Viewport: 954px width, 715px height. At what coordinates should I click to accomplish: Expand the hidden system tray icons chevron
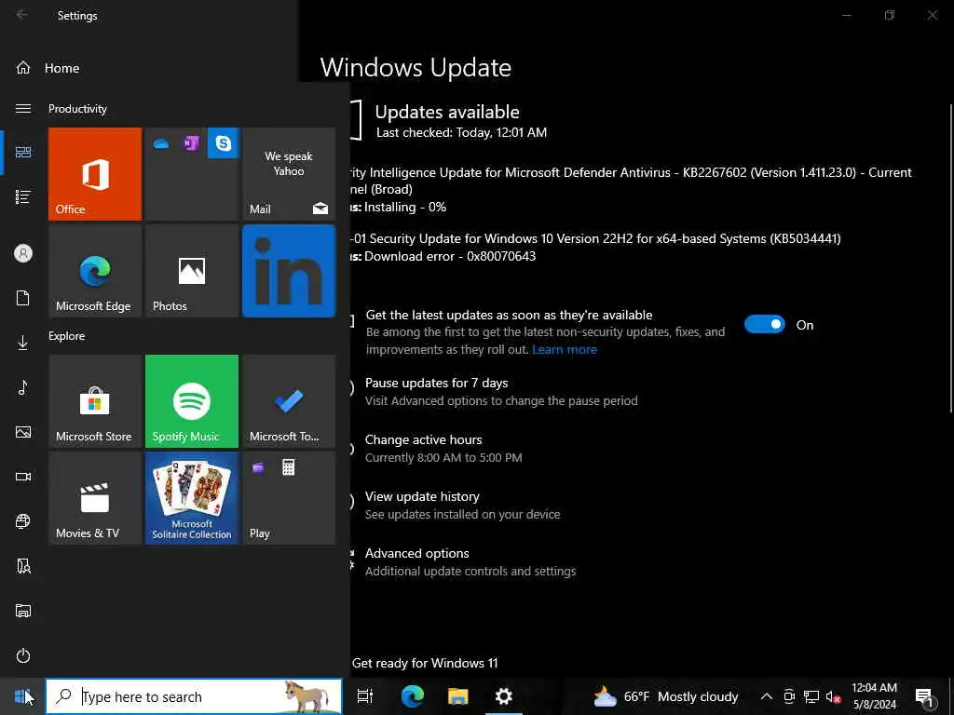click(x=767, y=696)
